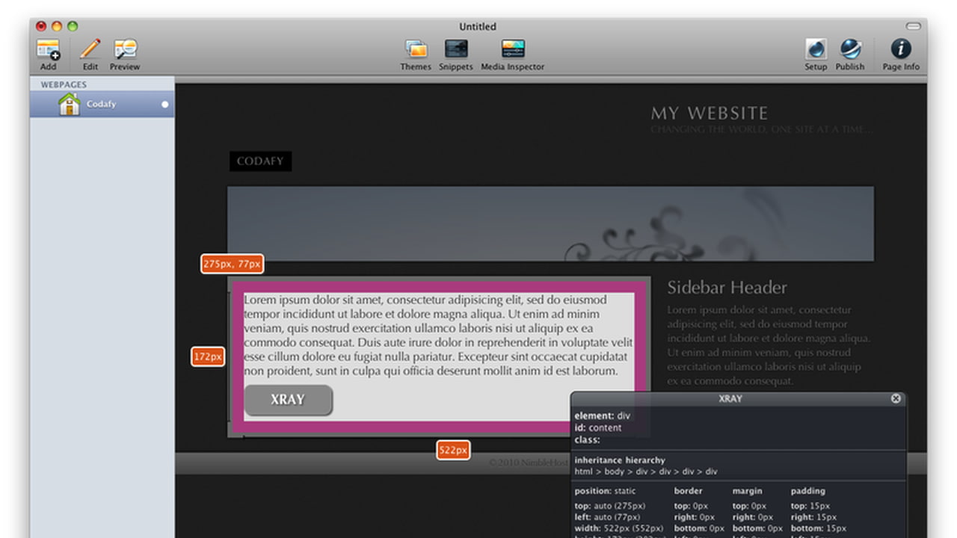This screenshot has height=538, width=957.
Task: Click the 'id: content' line in XRAY
Action: (598, 428)
